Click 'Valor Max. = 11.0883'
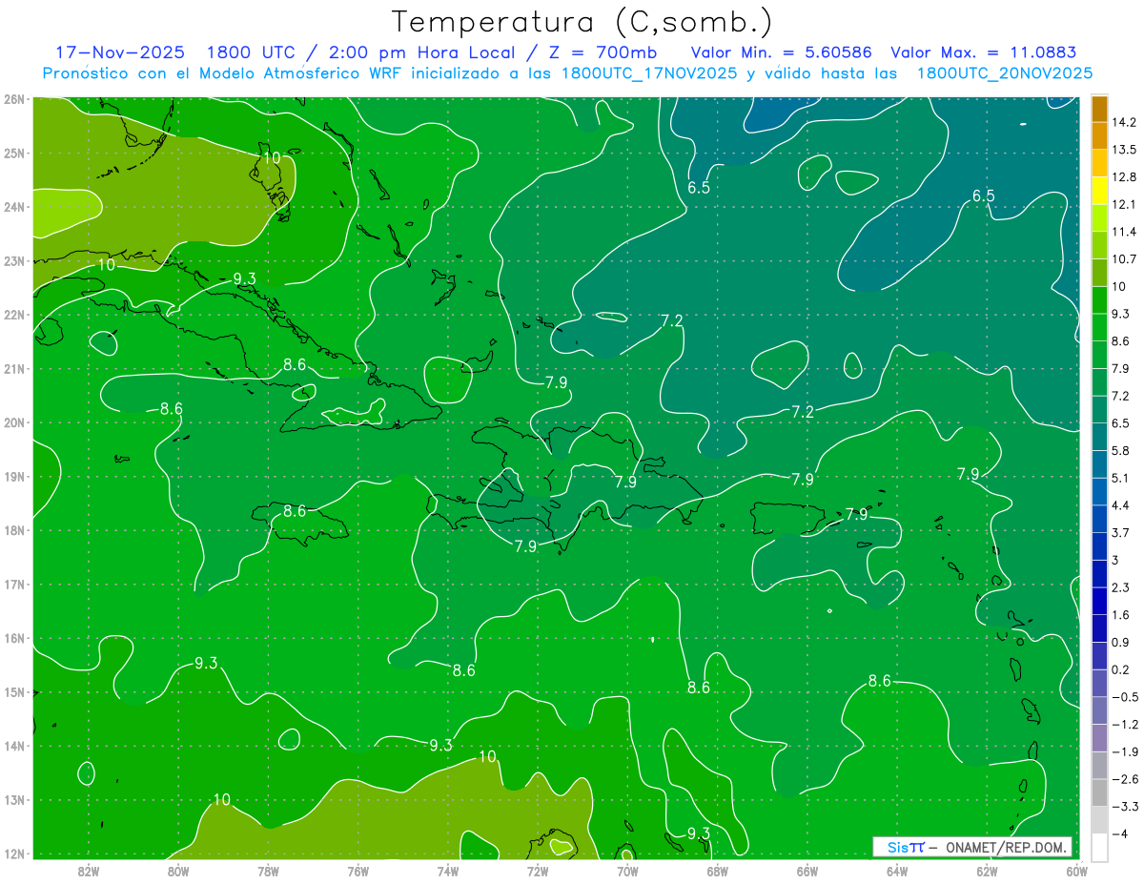1144x884 pixels. pyautogui.click(x=984, y=52)
